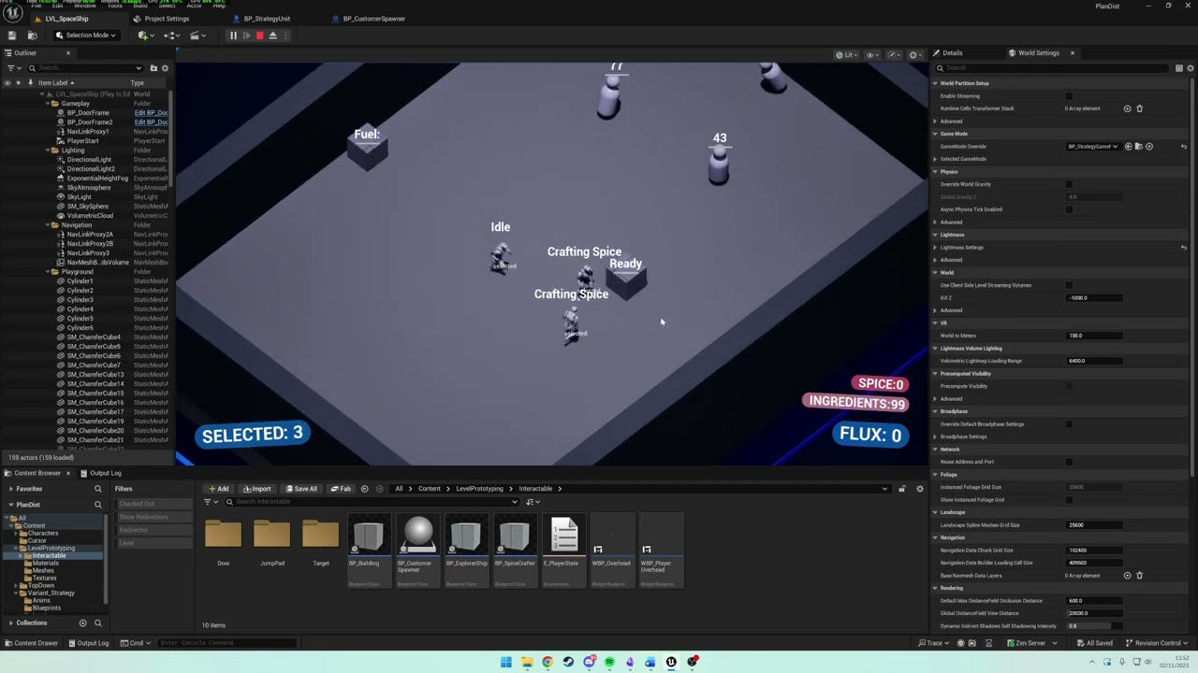
Task: Toggle Use Client Side Level Streaming Volumes
Action: coord(1069,285)
